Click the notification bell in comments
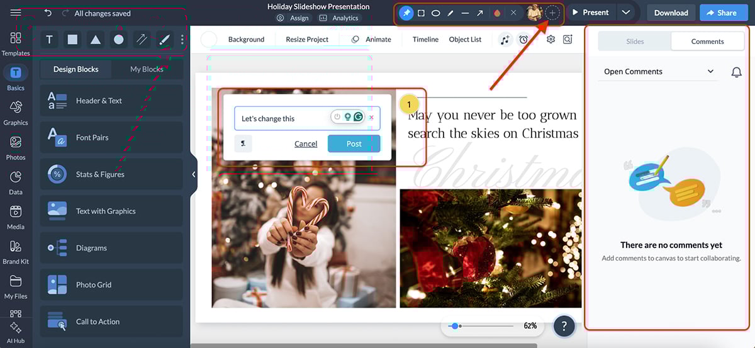Screen dimensions: 755x348 (x=736, y=72)
